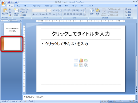Decrease the list indent level

point(74,10)
